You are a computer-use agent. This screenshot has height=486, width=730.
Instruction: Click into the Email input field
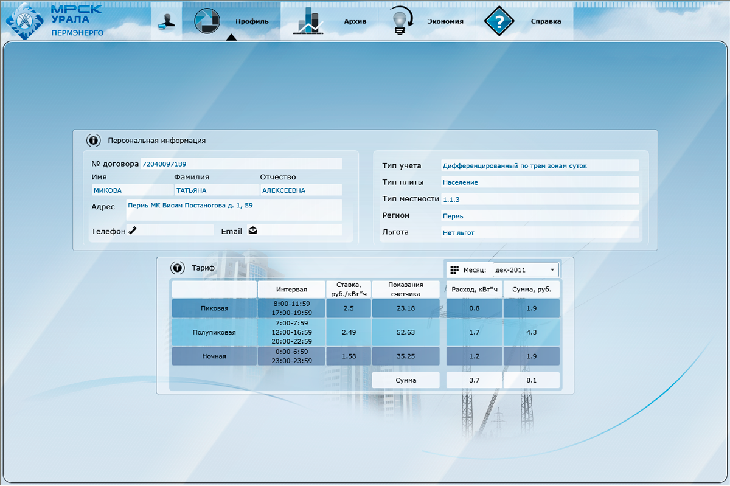pyautogui.click(x=299, y=230)
